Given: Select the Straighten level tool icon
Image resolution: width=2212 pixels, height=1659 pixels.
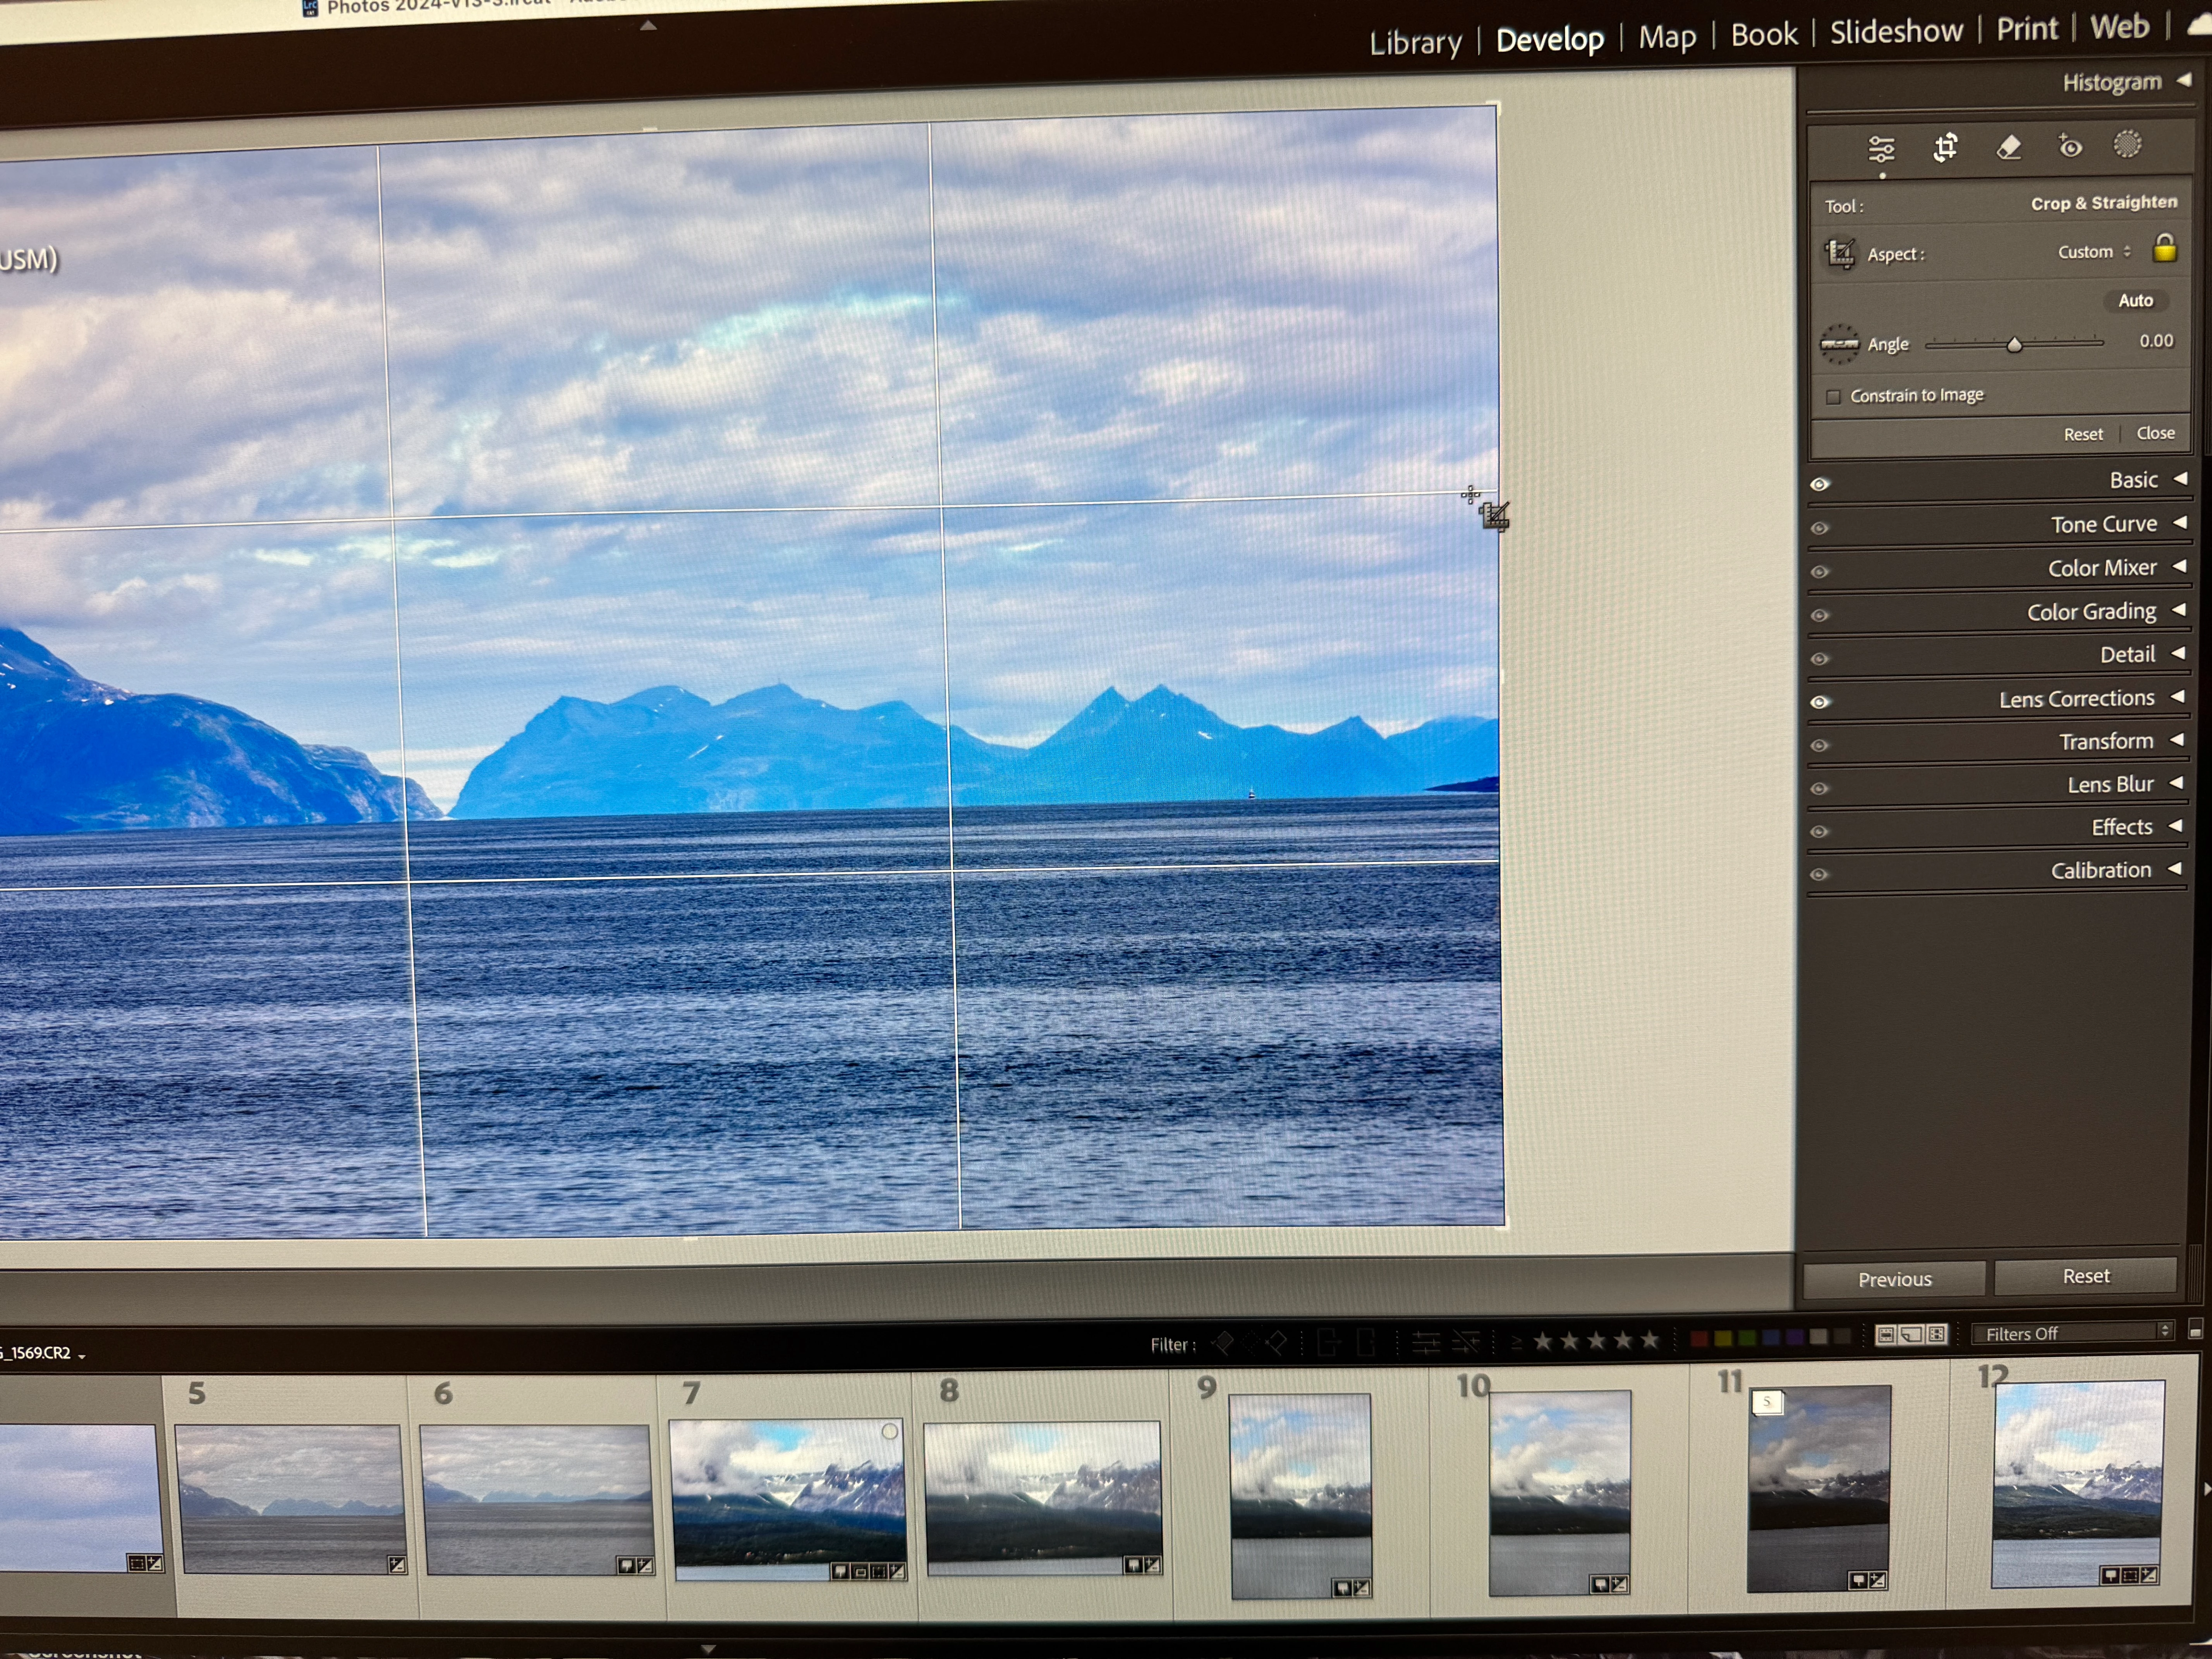Looking at the screenshot, I should 1839,344.
